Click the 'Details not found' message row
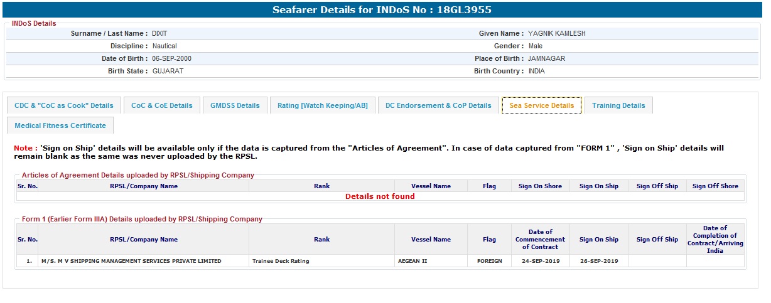 point(380,196)
